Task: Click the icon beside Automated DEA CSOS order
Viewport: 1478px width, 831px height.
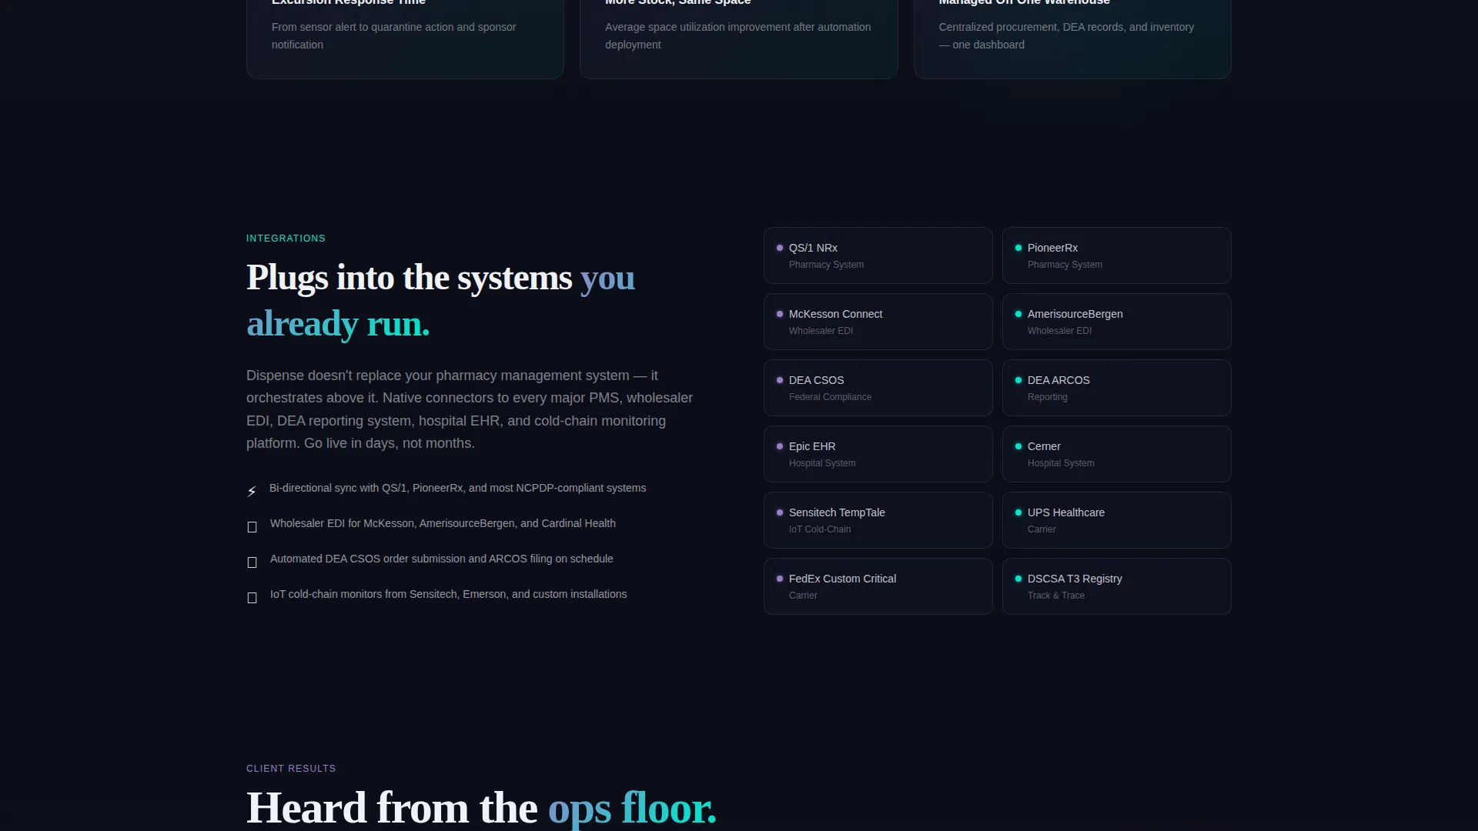Action: pos(252,562)
